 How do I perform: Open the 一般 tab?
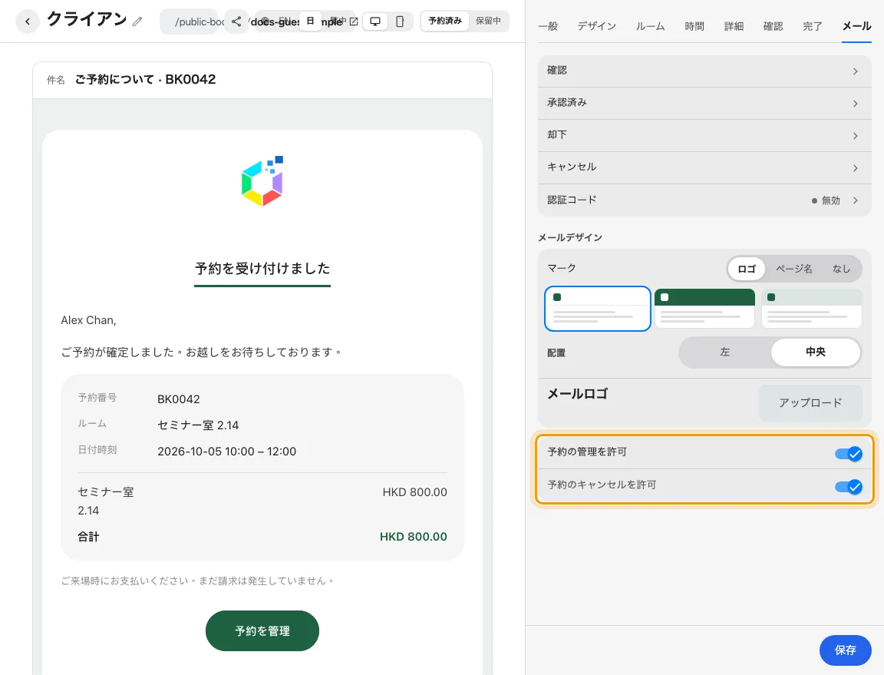(x=547, y=26)
